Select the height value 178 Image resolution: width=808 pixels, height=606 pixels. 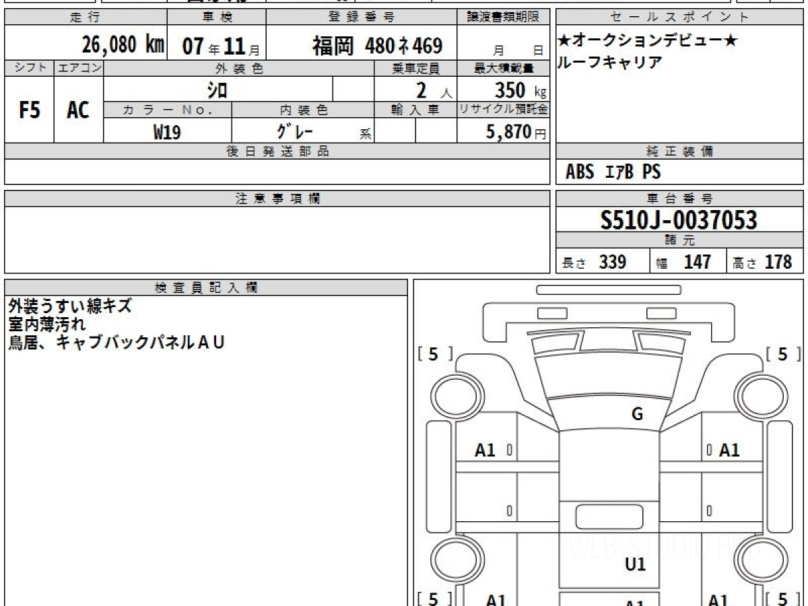tap(778, 262)
